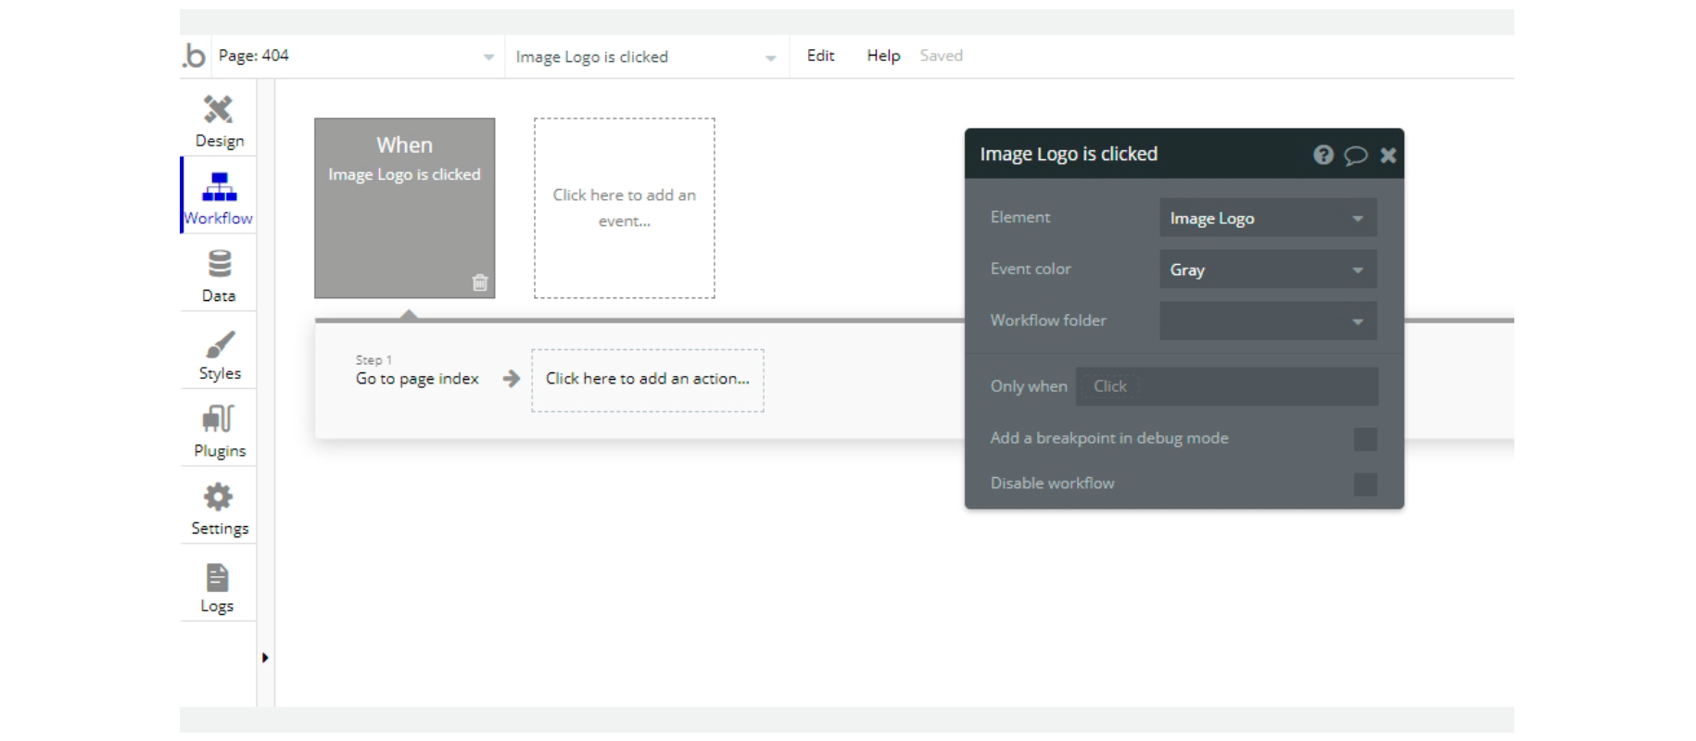Viewport: 1696px width, 741px height.
Task: Delete event using trash icon
Action: (x=480, y=283)
